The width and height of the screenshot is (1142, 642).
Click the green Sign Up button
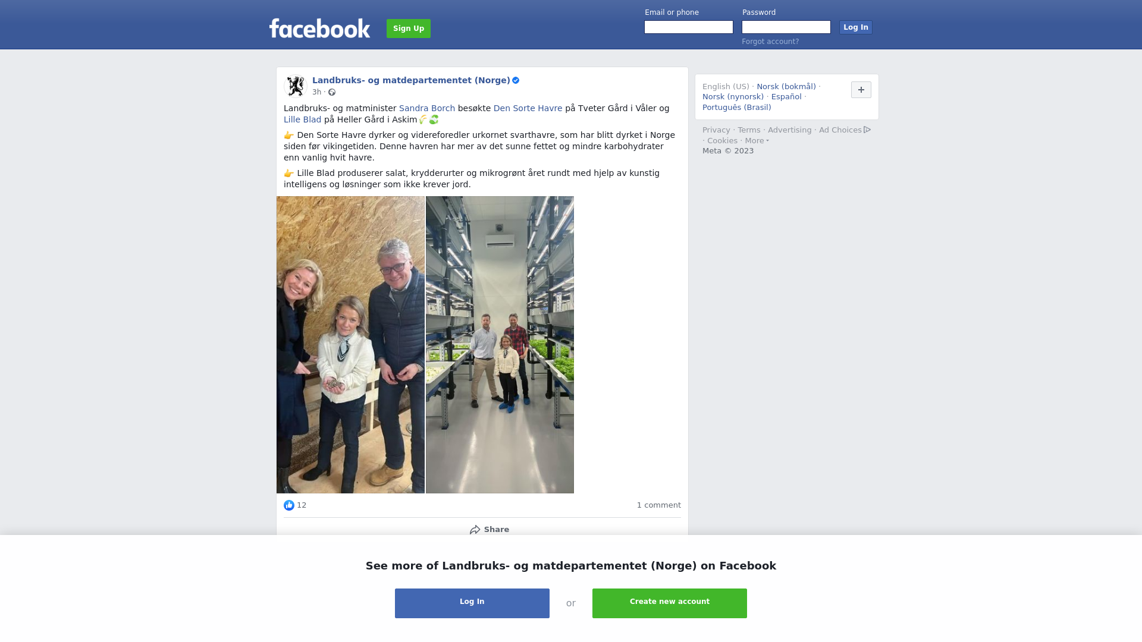[409, 29]
